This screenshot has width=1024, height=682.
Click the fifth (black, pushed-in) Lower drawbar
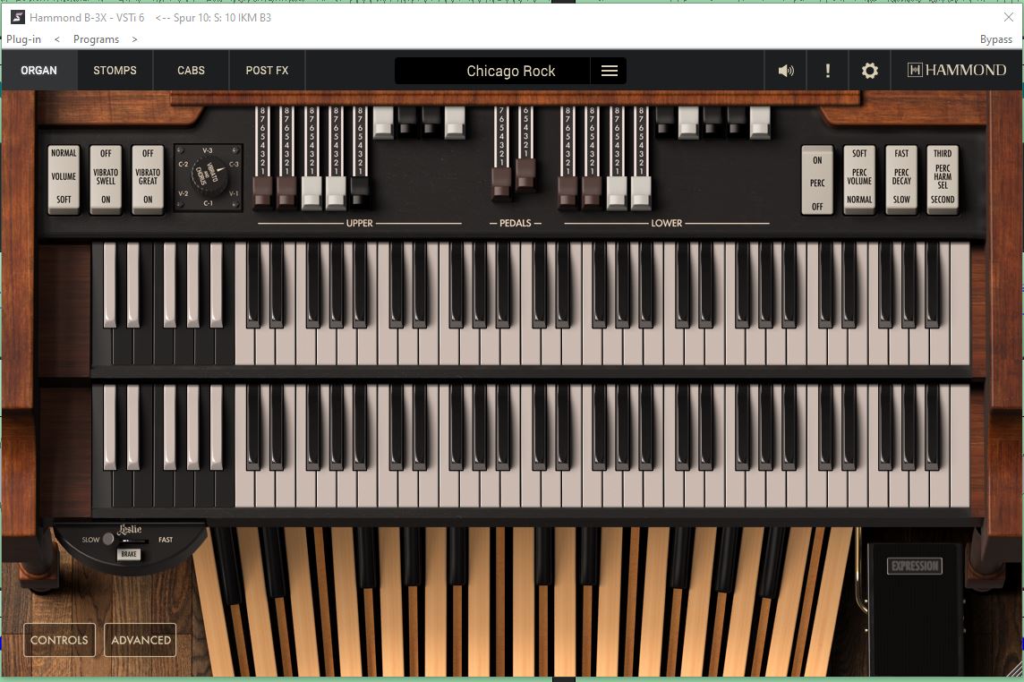665,122
